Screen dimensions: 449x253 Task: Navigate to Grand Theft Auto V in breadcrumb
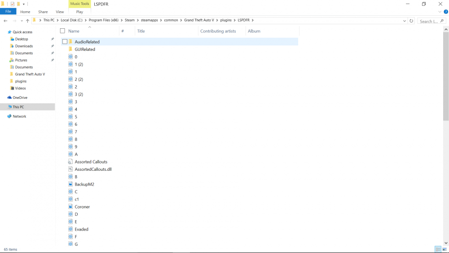(x=199, y=20)
